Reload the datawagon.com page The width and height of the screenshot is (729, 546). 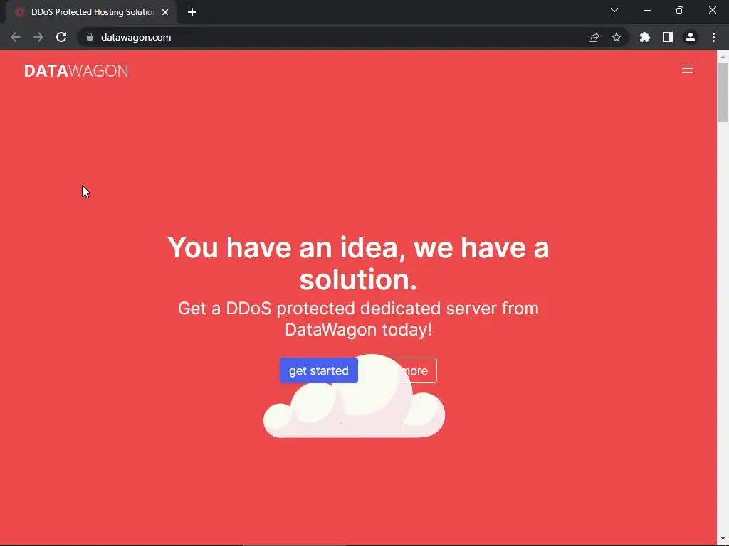click(61, 37)
